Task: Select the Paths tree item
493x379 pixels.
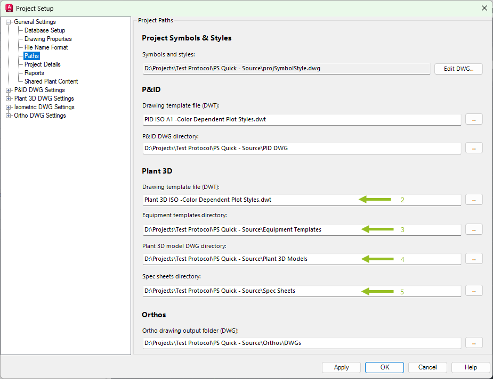Action: (x=32, y=56)
